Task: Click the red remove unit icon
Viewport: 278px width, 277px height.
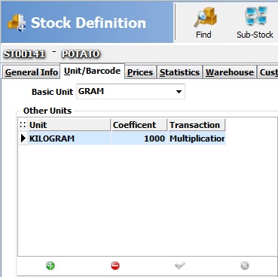Action: pyautogui.click(x=115, y=266)
